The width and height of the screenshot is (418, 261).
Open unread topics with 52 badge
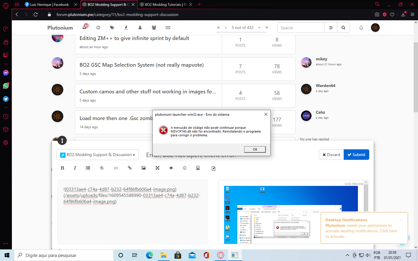pos(85,27)
